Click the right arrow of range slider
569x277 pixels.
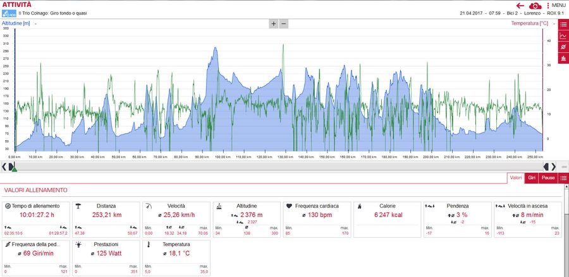tap(553, 167)
